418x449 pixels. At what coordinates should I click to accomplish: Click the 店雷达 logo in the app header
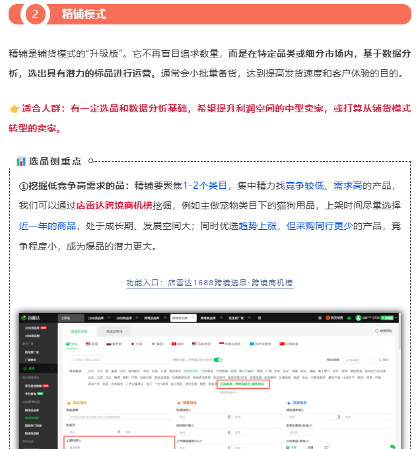pos(33,318)
